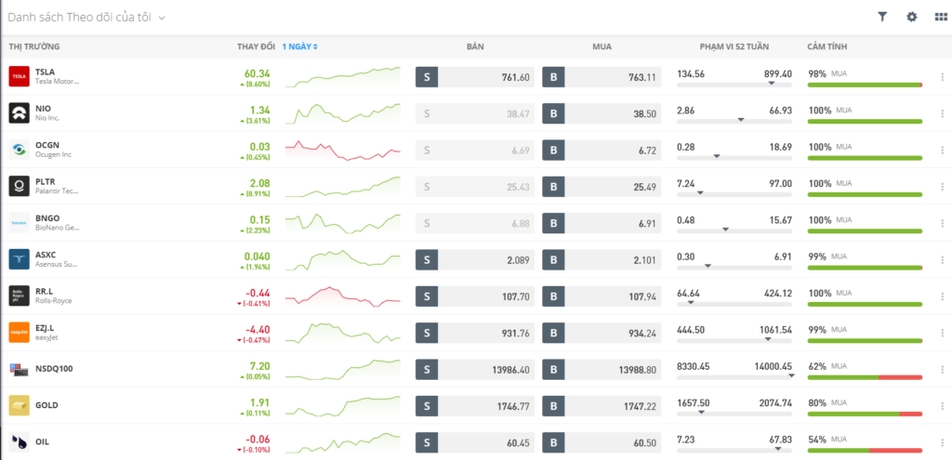Sort by PHẠM VI 52 TUẦN header
This screenshot has height=460, width=952.
pyautogui.click(x=734, y=46)
